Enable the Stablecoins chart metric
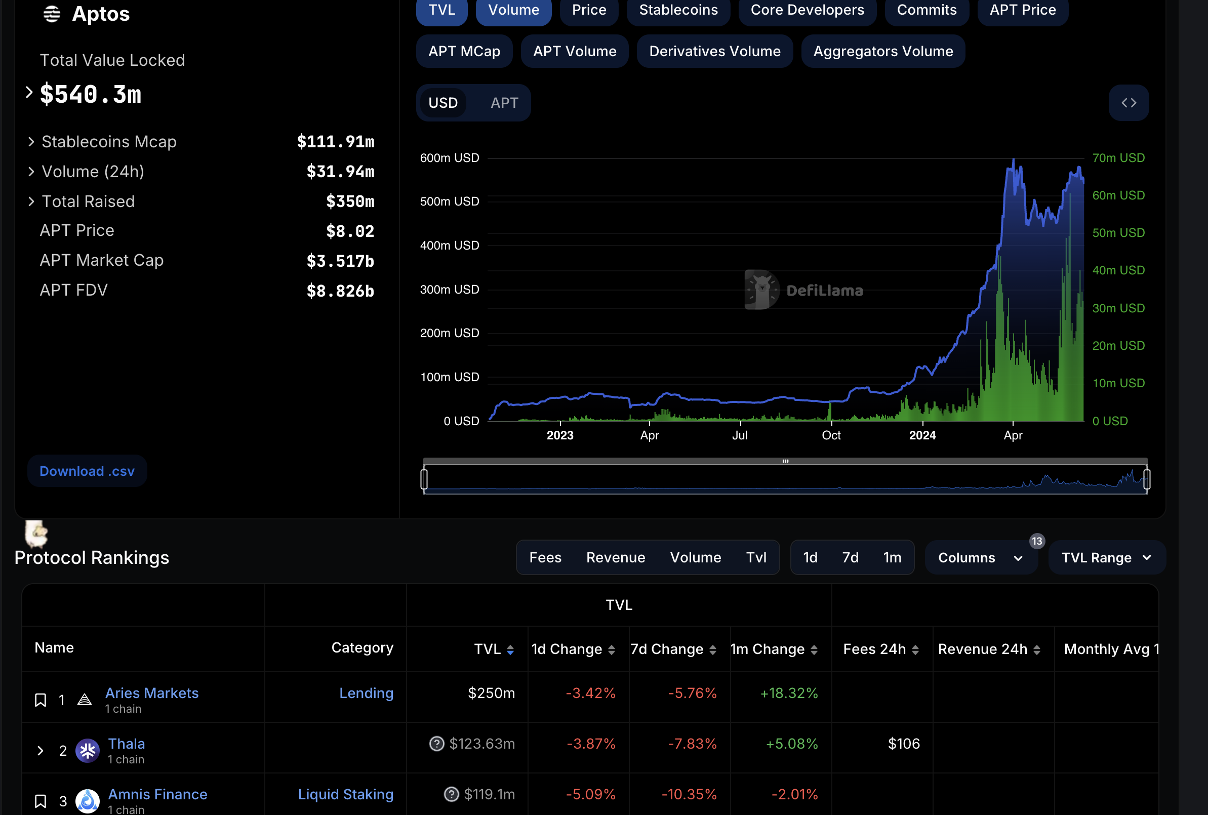 coord(678,11)
